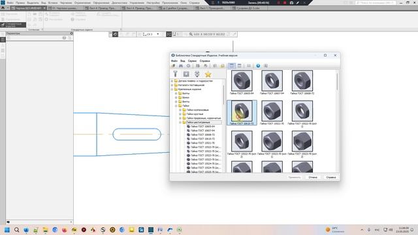Viewport: 418px width, 235px height.
Task: Click the yellow folder icon in the library toolbar
Action: click(x=223, y=66)
